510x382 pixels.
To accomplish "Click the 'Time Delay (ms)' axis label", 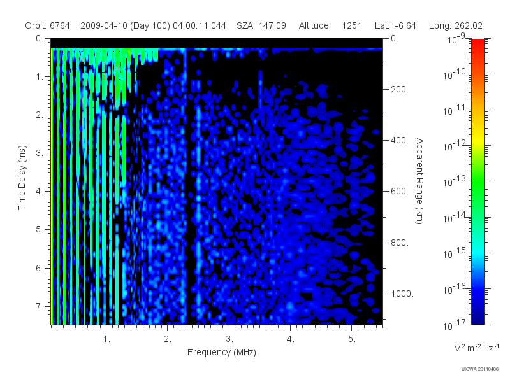I will pyautogui.click(x=22, y=178).
